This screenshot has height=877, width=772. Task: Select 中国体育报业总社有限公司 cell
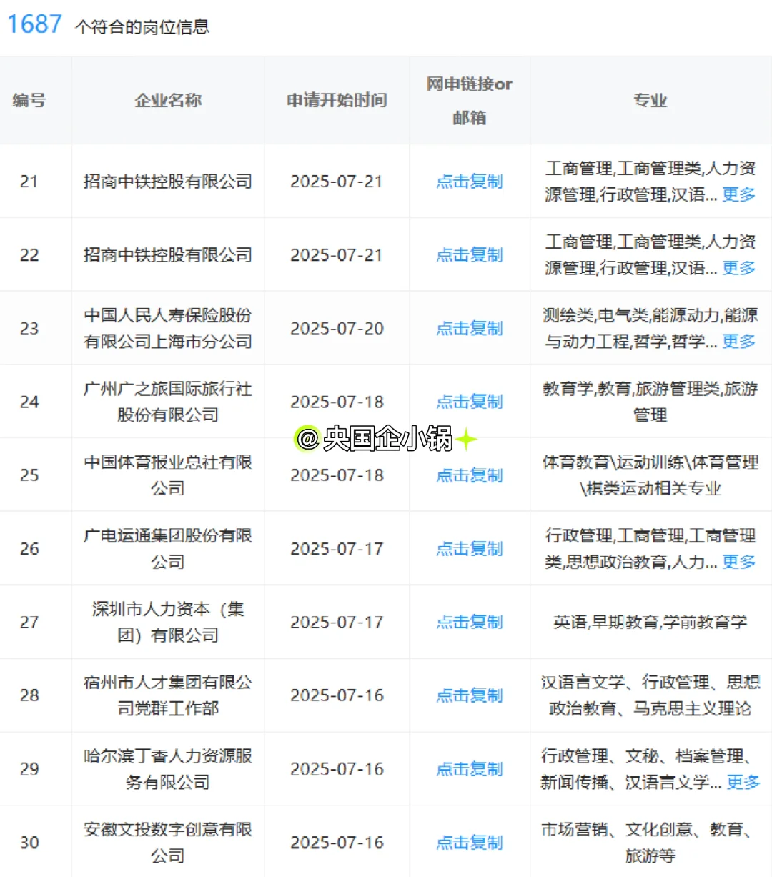(x=168, y=475)
